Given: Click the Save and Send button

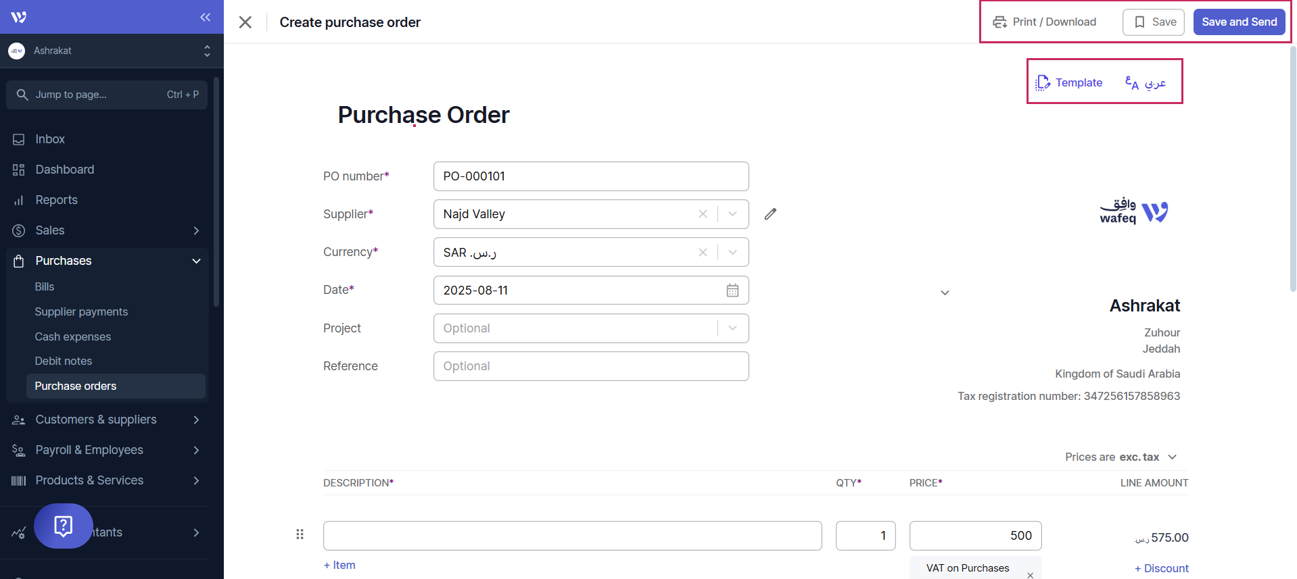Looking at the screenshot, I should 1239,22.
